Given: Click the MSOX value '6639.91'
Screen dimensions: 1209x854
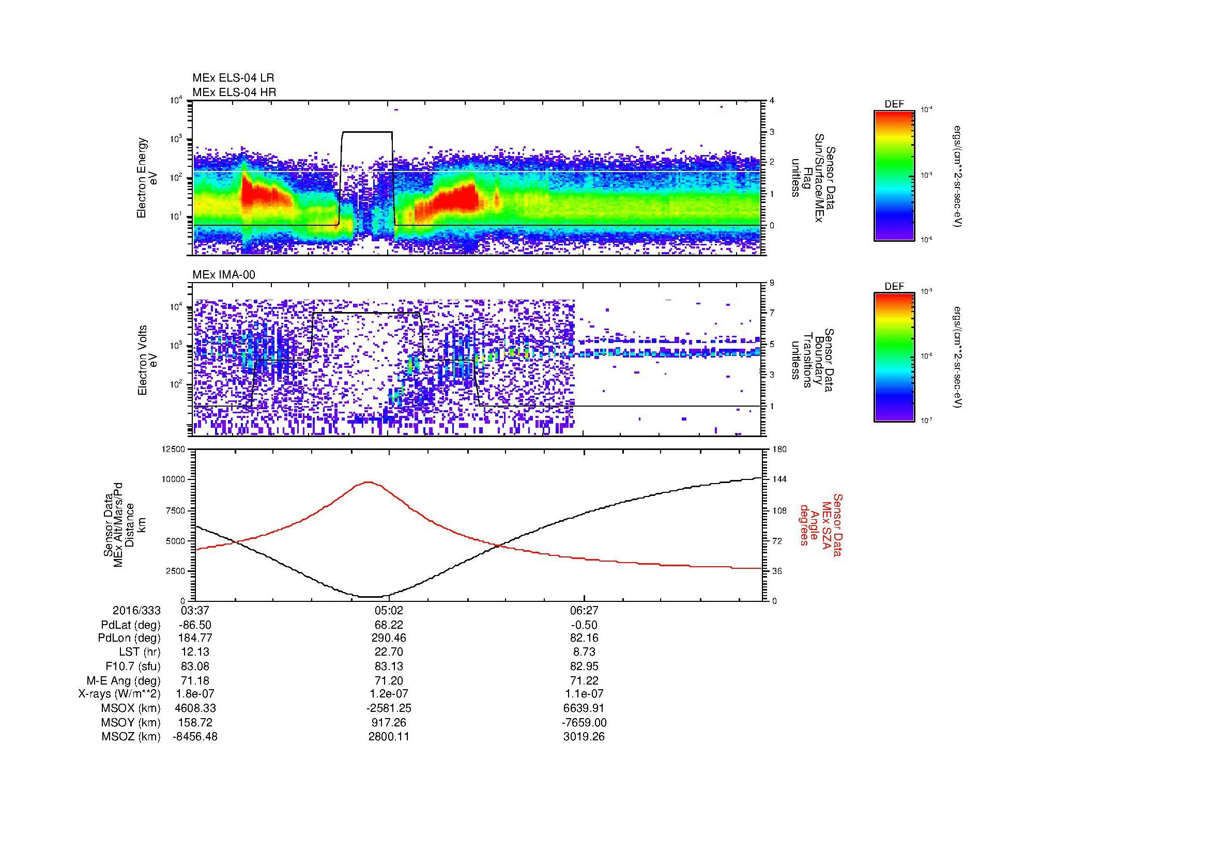Looking at the screenshot, I should coord(584,708).
